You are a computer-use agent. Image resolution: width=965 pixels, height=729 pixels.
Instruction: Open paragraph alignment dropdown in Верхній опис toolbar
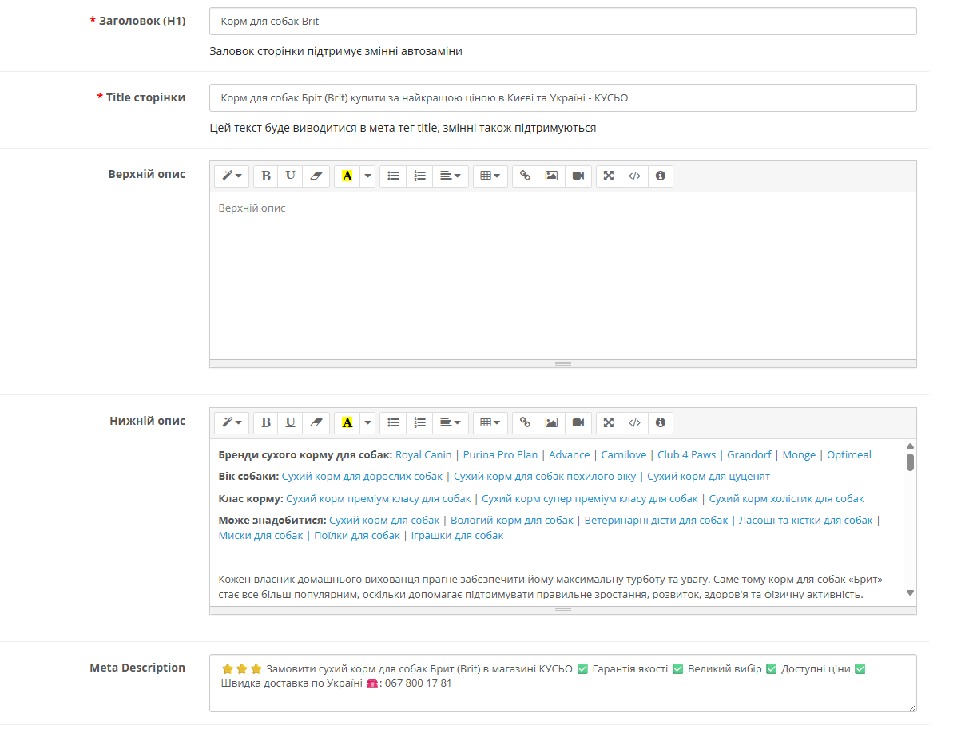[x=451, y=176]
